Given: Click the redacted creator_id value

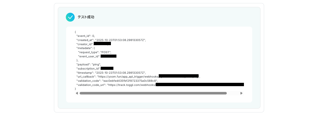Looking at the screenshot, I should 102,43.
